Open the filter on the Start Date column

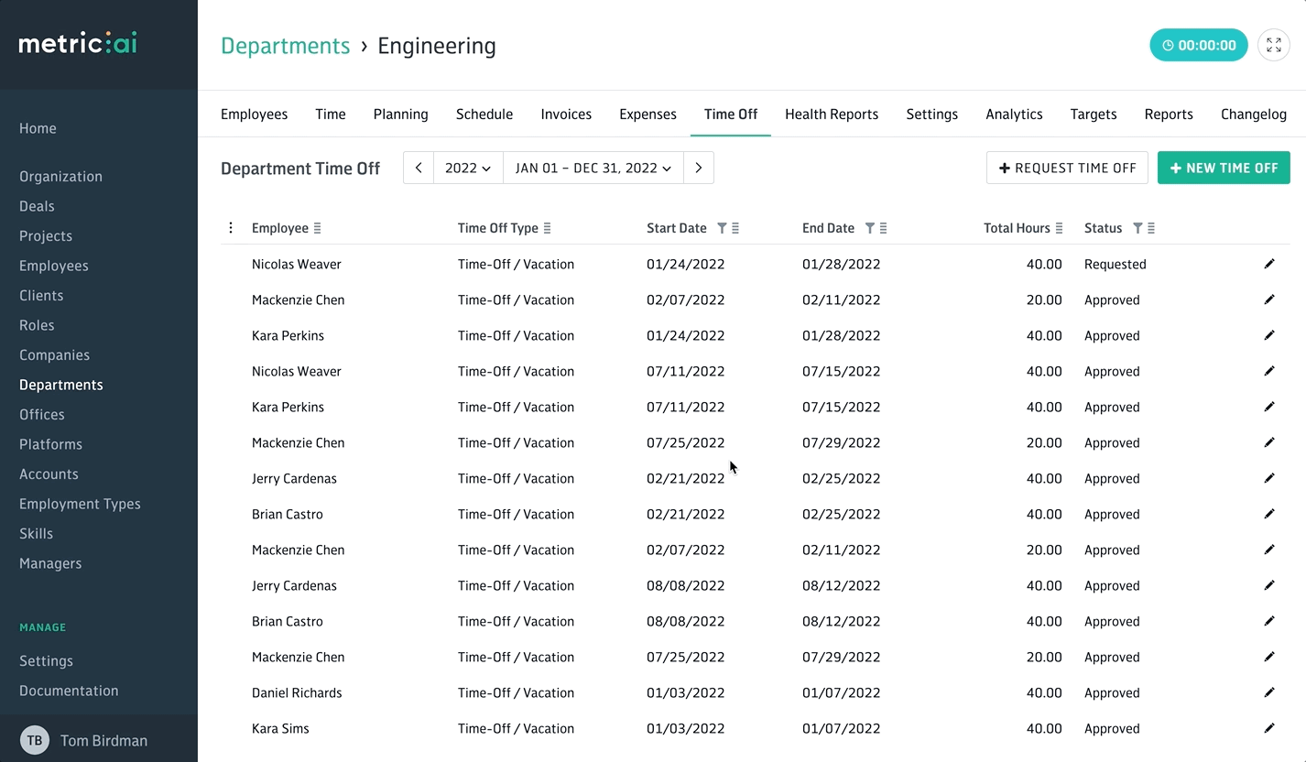[722, 228]
